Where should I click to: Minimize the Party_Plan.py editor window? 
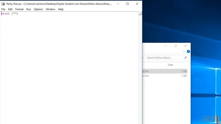tap(118, 4)
